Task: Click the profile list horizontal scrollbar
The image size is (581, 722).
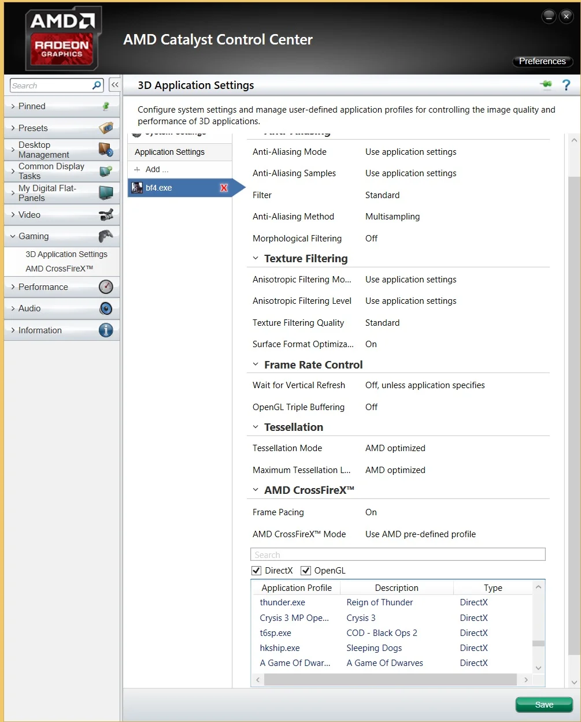Action: click(390, 680)
